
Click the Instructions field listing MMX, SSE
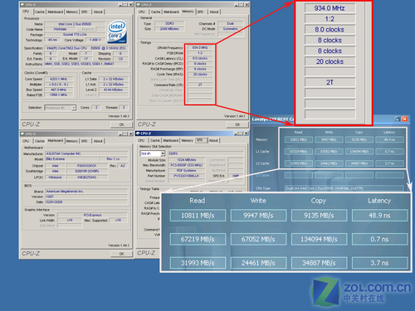coord(86,64)
